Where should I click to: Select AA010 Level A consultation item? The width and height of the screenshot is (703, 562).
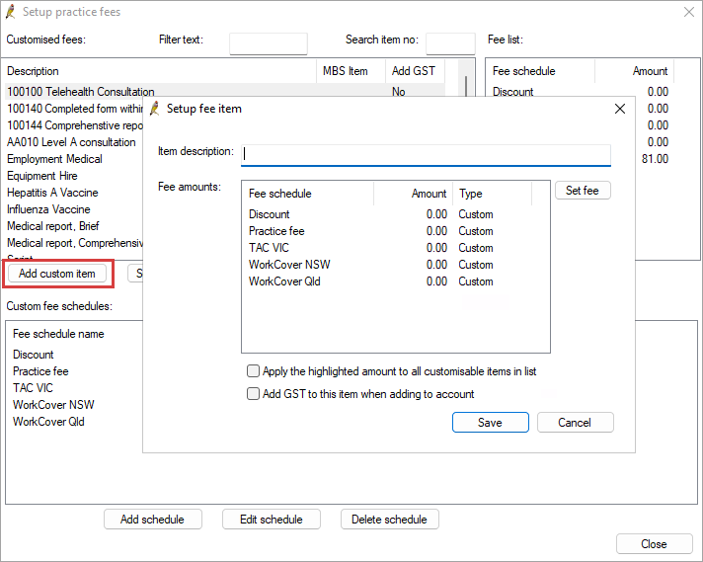[x=72, y=141]
